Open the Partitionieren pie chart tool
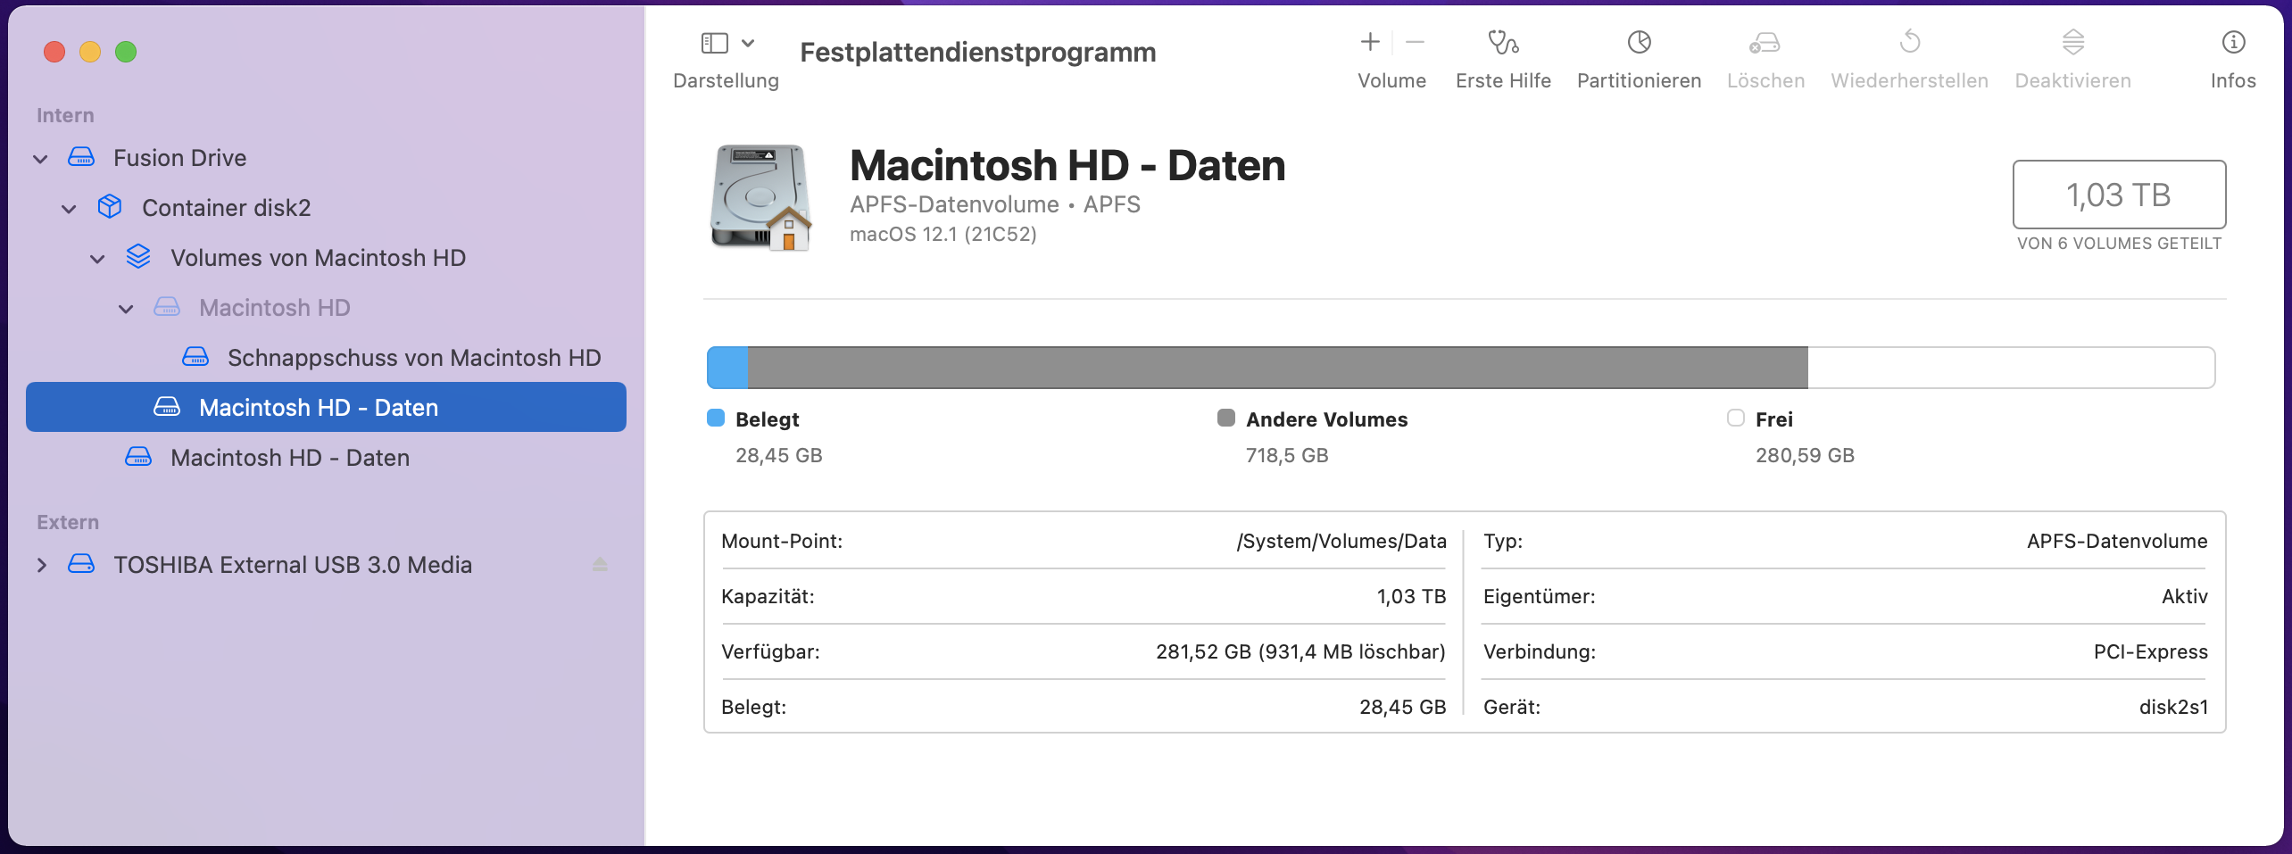Image resolution: width=2292 pixels, height=854 pixels. click(1639, 43)
